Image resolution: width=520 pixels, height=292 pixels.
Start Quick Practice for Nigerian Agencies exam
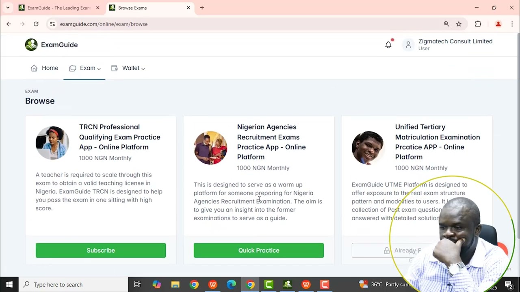pyautogui.click(x=259, y=250)
